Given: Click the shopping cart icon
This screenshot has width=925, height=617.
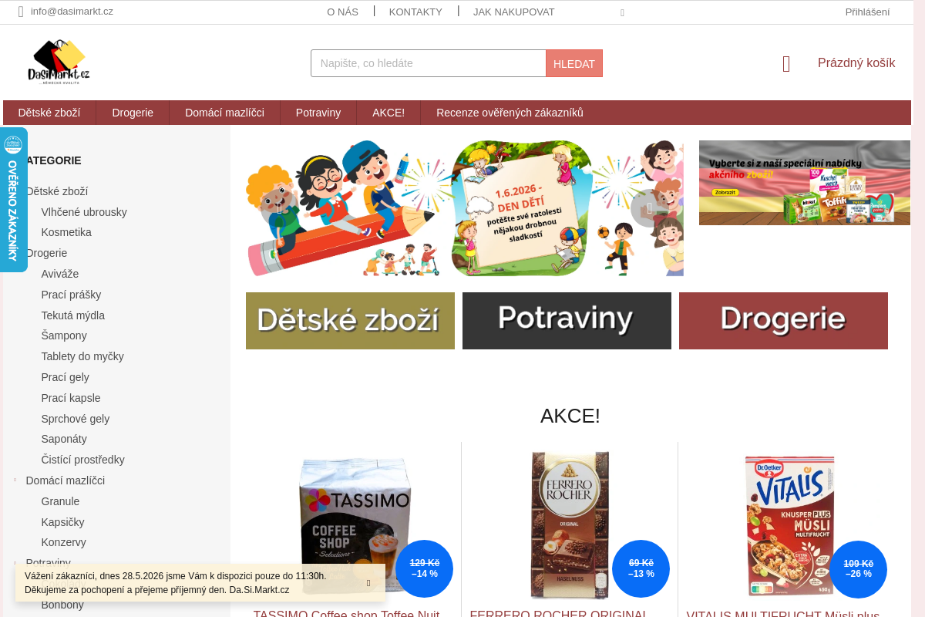Looking at the screenshot, I should click(786, 64).
